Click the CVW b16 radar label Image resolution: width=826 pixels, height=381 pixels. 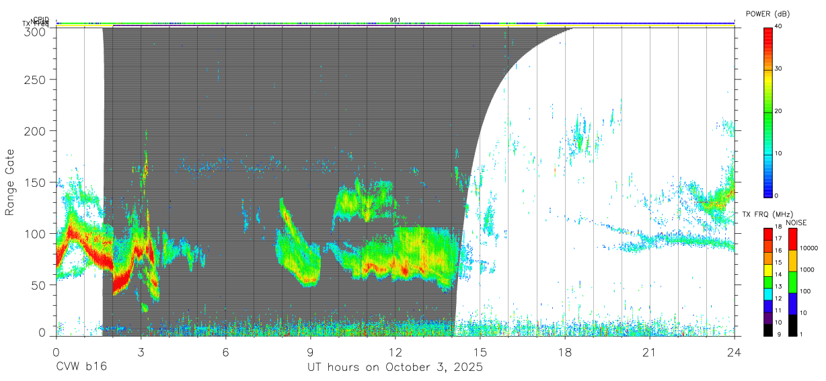coord(81,368)
